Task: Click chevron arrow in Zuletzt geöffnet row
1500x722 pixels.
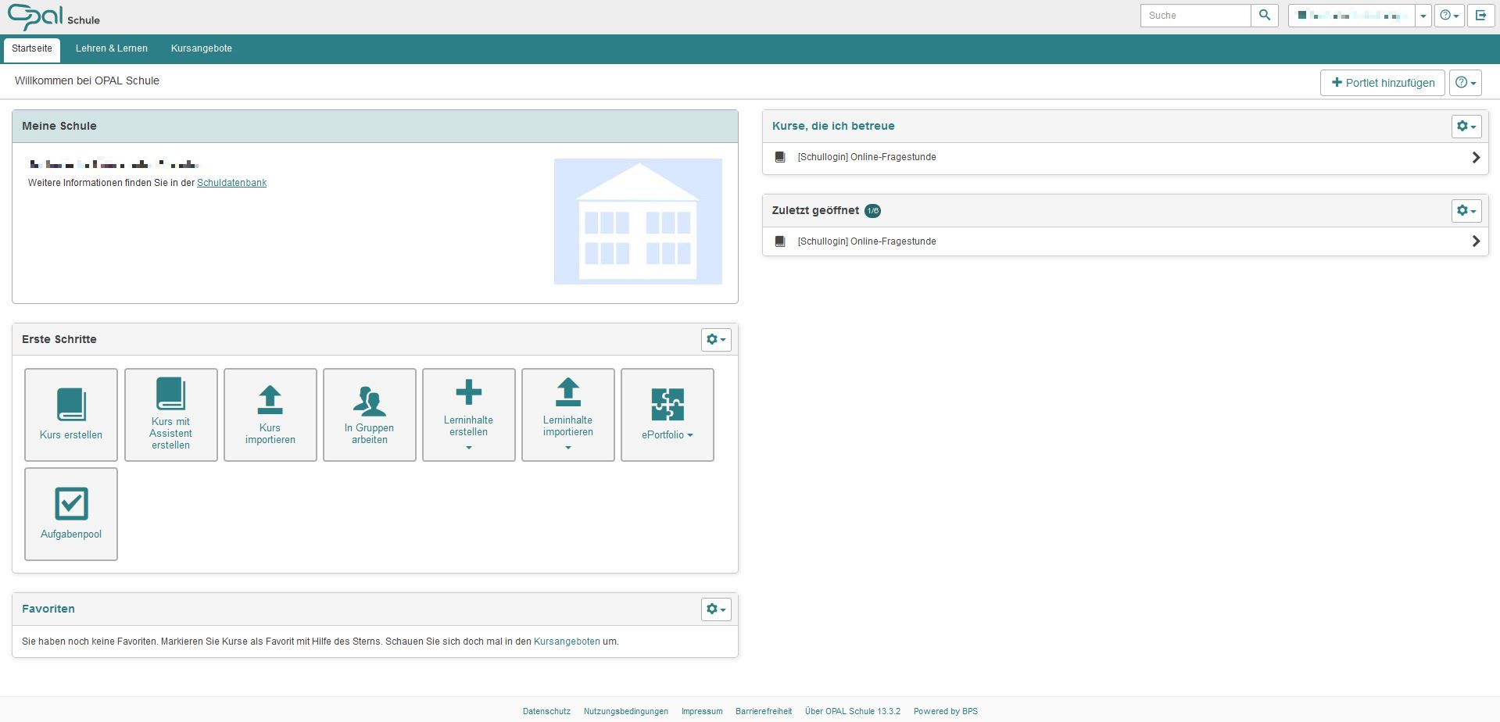Action: click(x=1476, y=241)
